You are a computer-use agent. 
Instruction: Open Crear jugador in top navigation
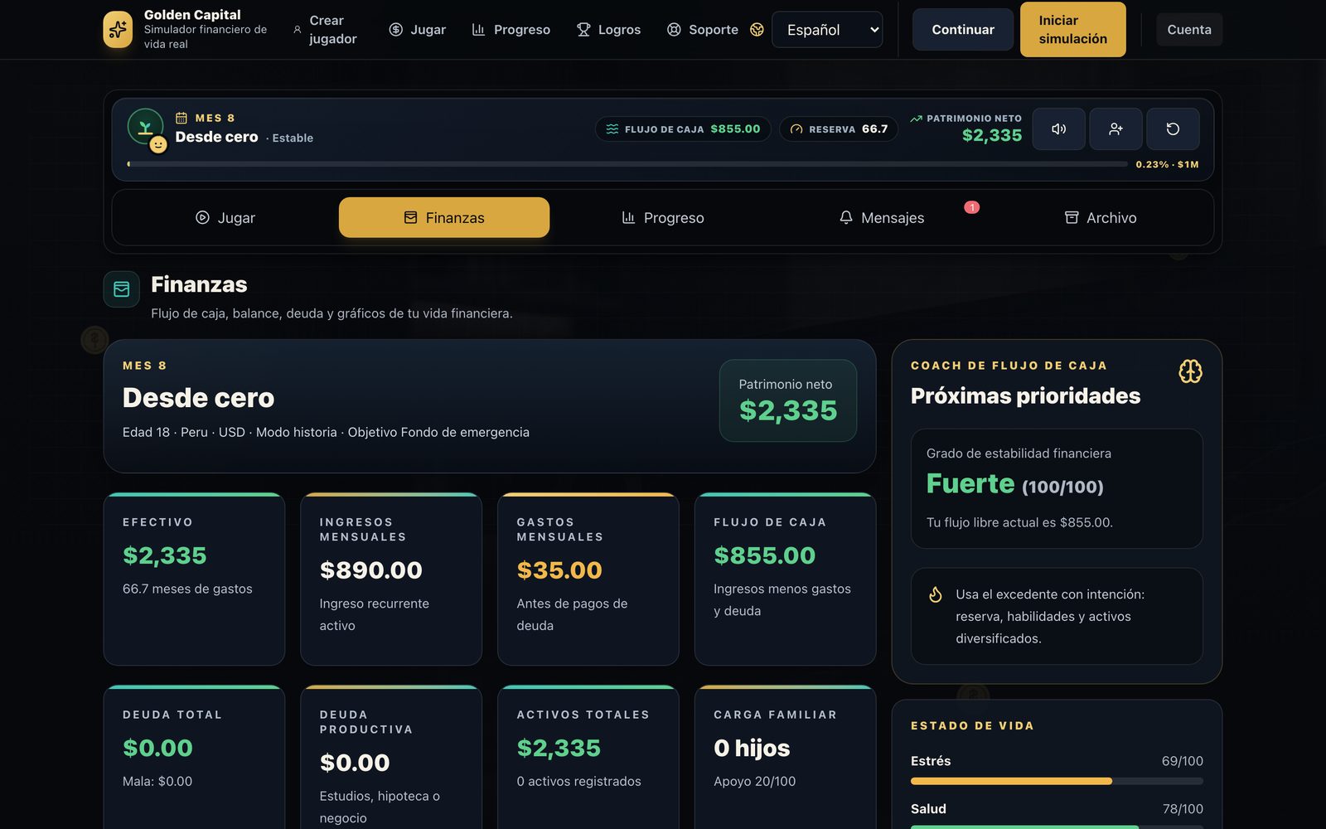click(325, 30)
